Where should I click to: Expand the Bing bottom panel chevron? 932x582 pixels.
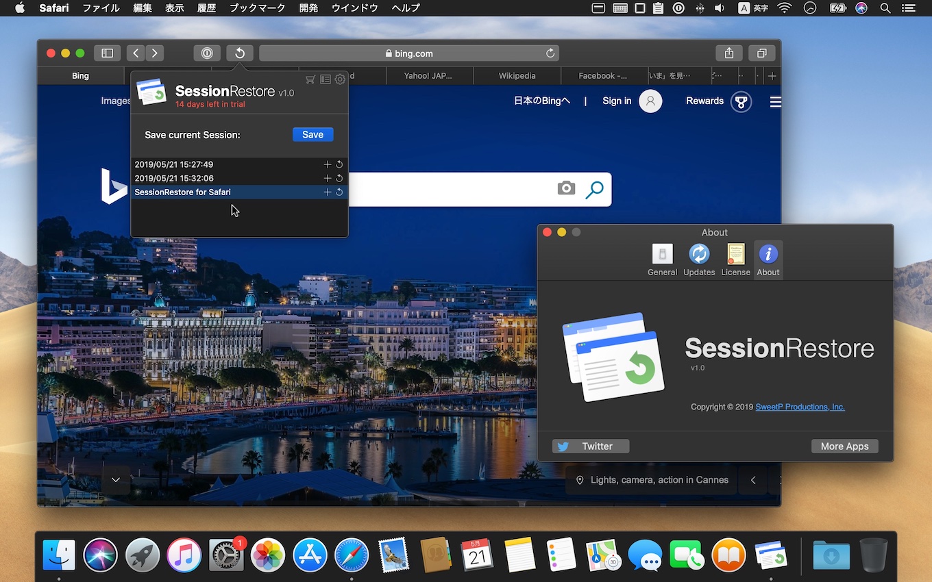click(x=116, y=480)
